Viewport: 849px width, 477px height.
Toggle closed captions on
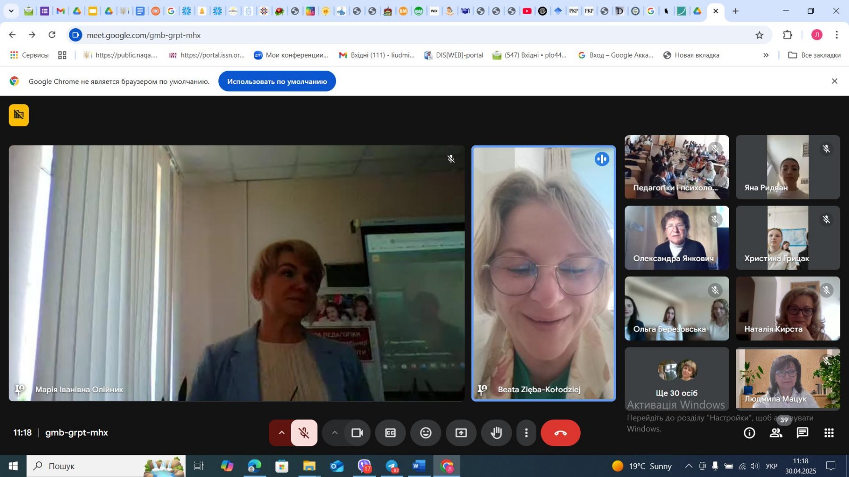(x=390, y=433)
